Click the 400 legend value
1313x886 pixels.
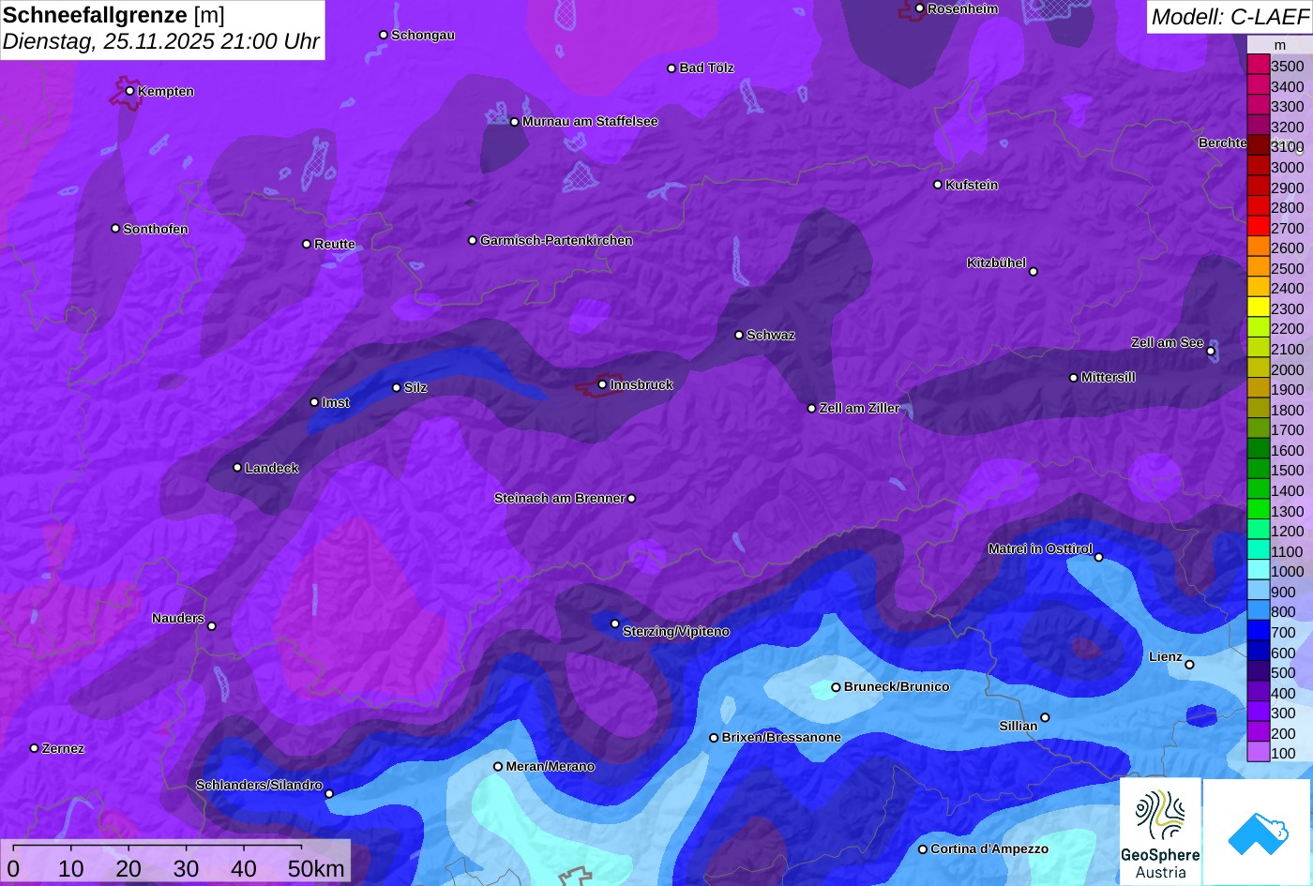1283,694
